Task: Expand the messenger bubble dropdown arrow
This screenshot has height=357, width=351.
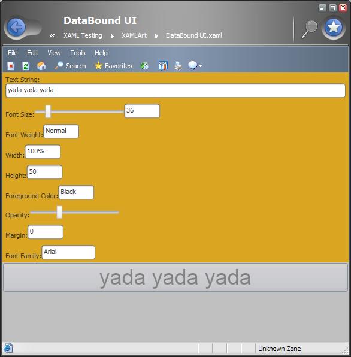Action: coord(200,66)
